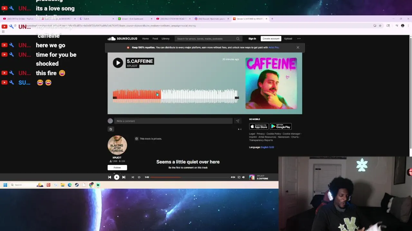Toggle play in bottom player bar
Image resolution: width=412 pixels, height=231 pixels.
(x=117, y=177)
